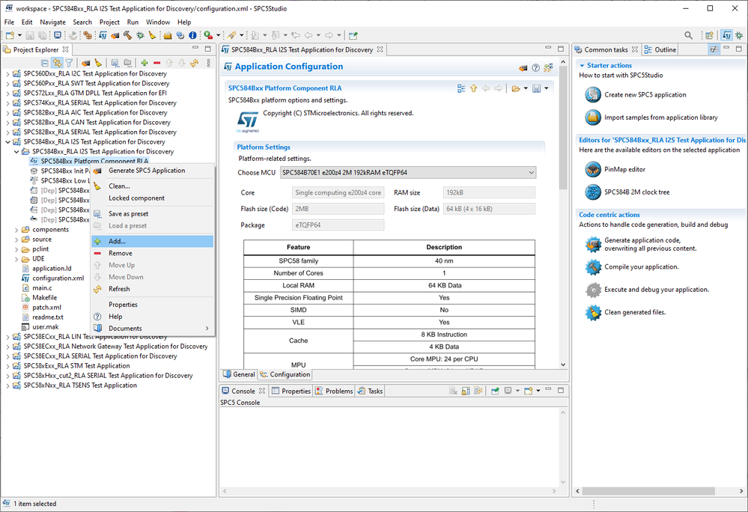Select main.c in Project Explorer
748x512 pixels.
click(42, 288)
